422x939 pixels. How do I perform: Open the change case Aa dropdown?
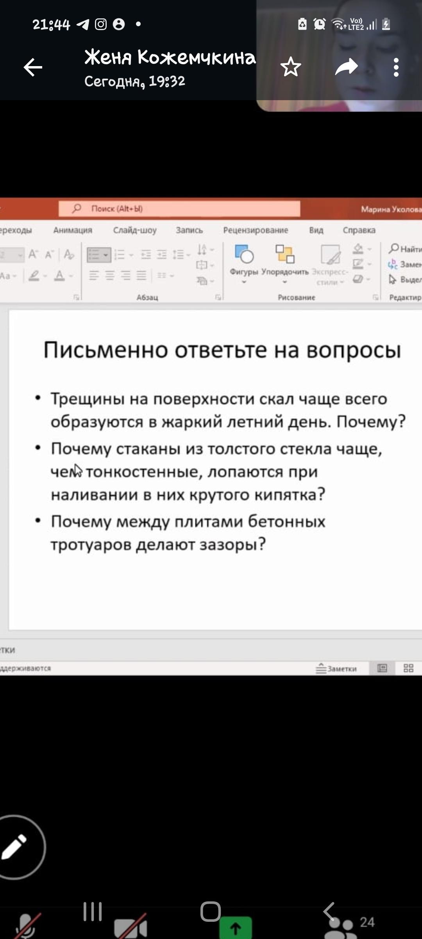pos(8,276)
